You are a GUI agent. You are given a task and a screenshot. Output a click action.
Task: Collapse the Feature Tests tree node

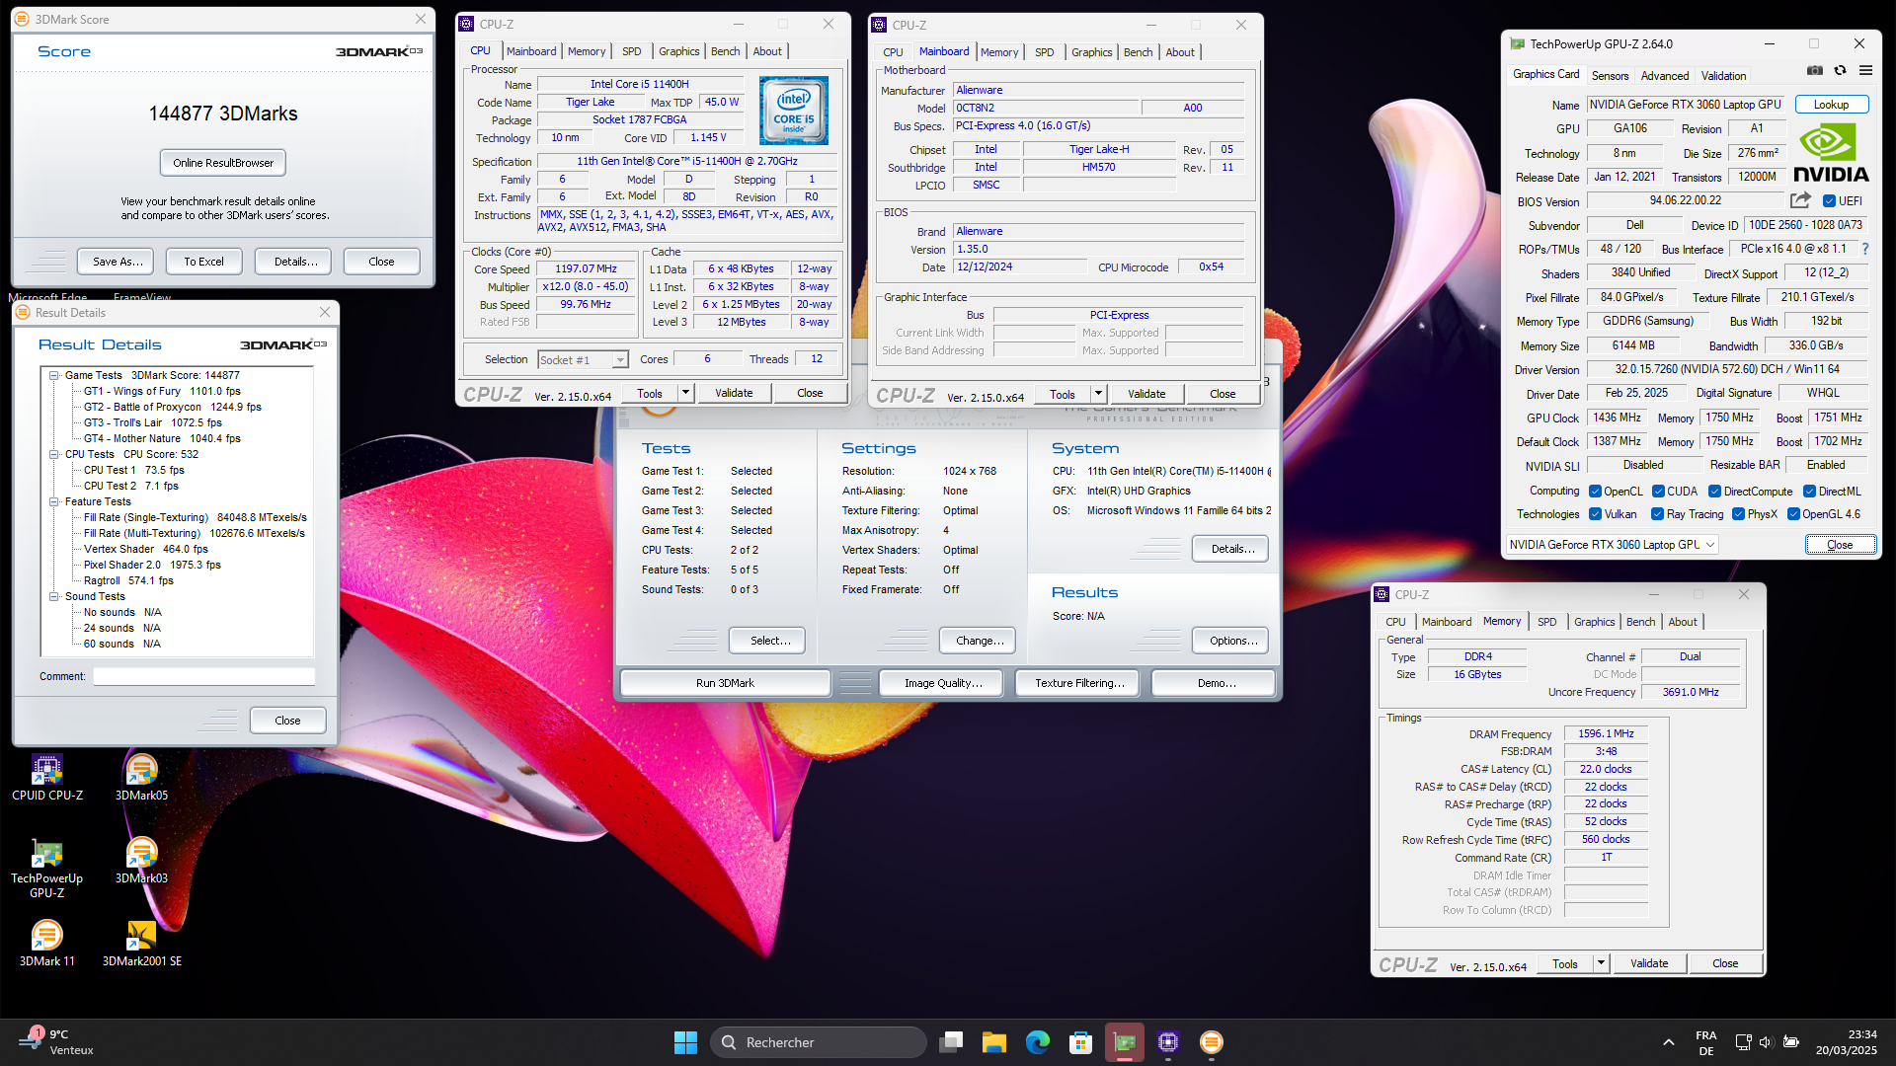(54, 501)
